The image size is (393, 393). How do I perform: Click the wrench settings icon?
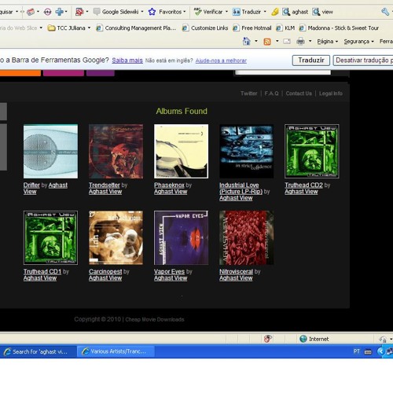point(385,12)
